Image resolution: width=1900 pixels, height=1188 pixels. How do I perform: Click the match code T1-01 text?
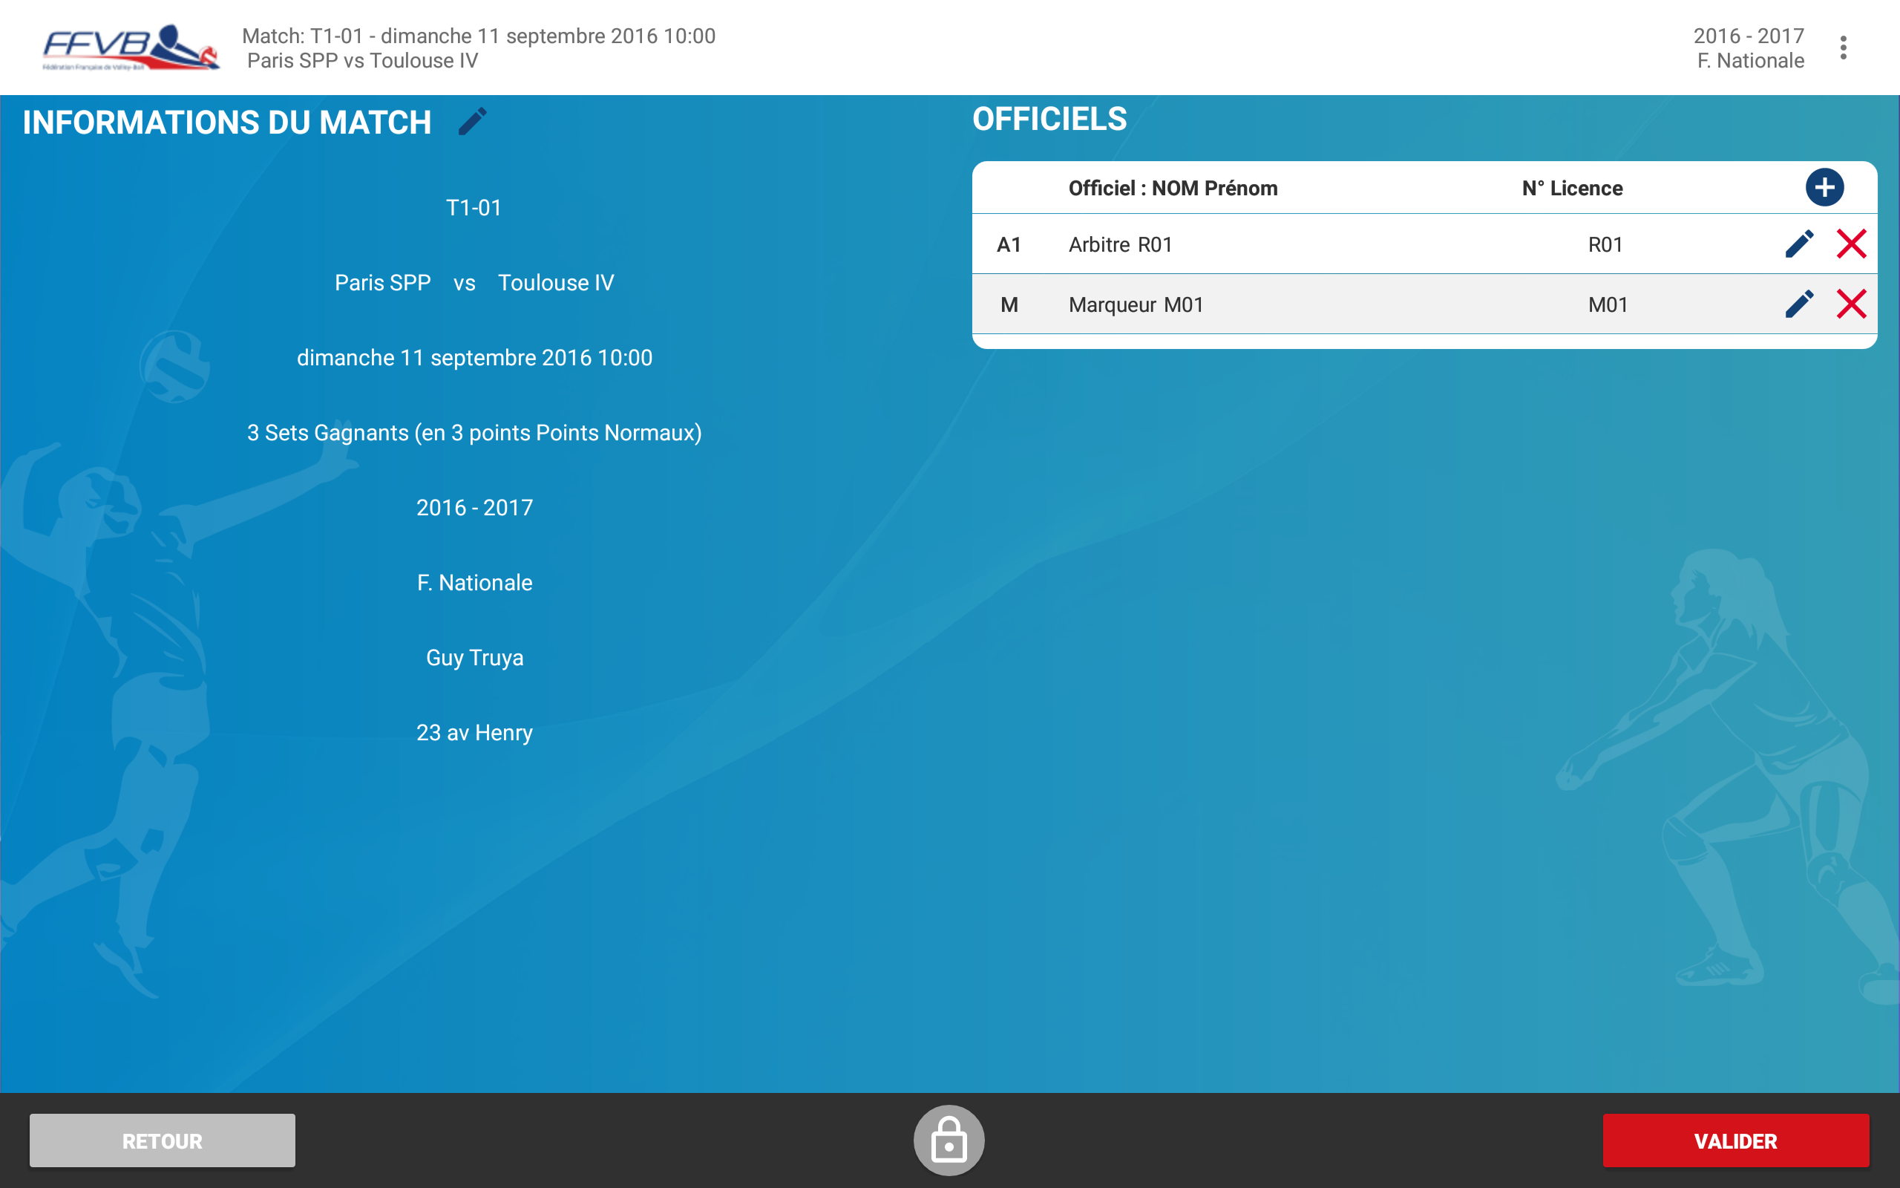click(x=474, y=207)
